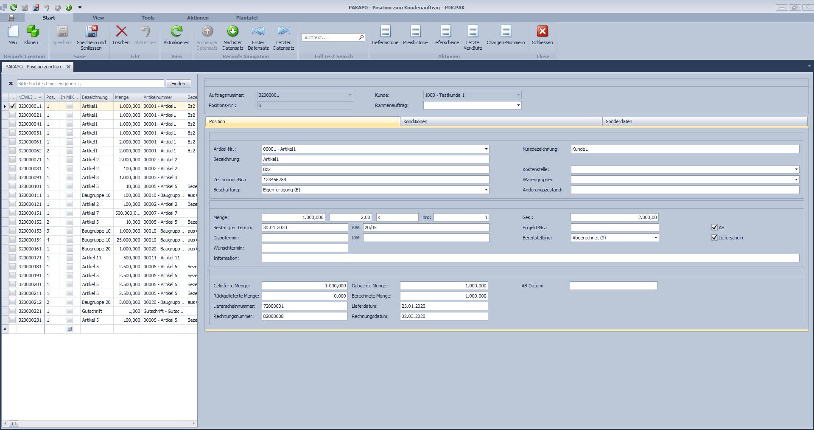The width and height of the screenshot is (814, 430).
Task: Jump to Letzter Datensatz
Action: pyautogui.click(x=283, y=37)
